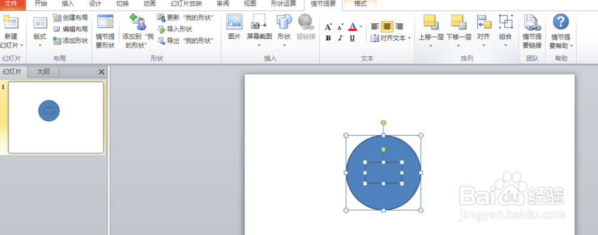The width and height of the screenshot is (598, 235).
Task: Switch to the 幻灯片放映 ribbon tab
Action: tap(186, 4)
